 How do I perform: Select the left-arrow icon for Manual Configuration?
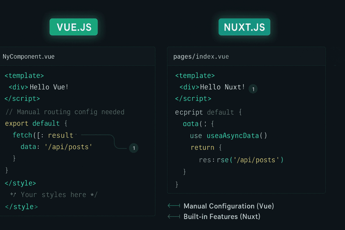173,205
